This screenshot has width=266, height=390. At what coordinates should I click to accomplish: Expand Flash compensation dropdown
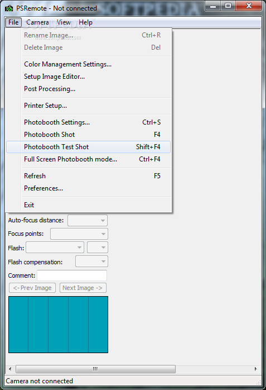[91, 261]
